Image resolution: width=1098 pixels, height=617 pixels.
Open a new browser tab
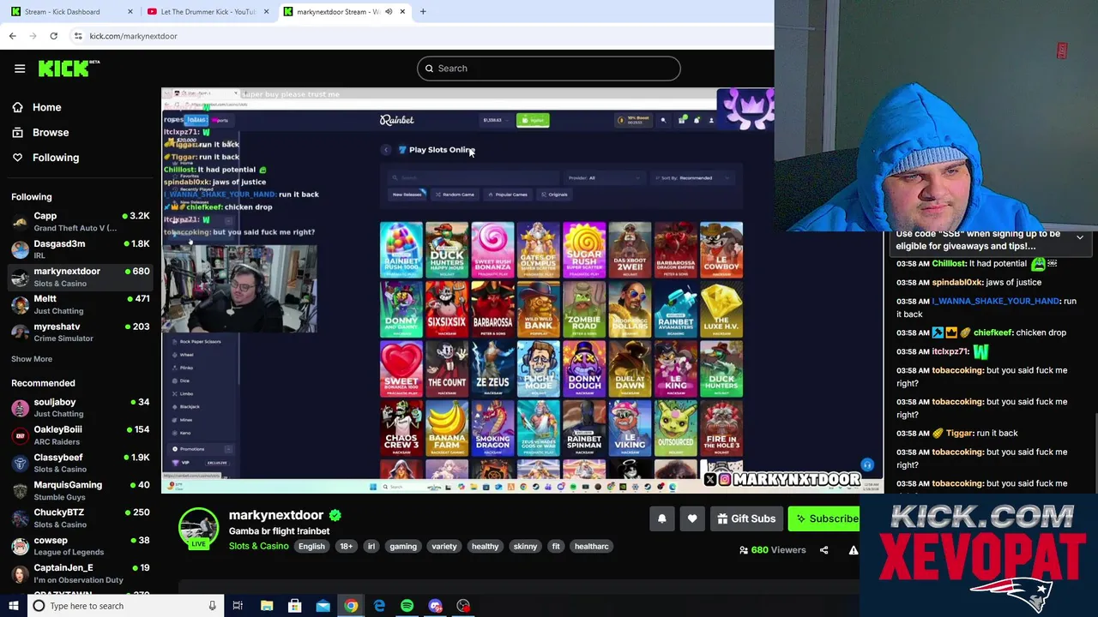(x=424, y=11)
